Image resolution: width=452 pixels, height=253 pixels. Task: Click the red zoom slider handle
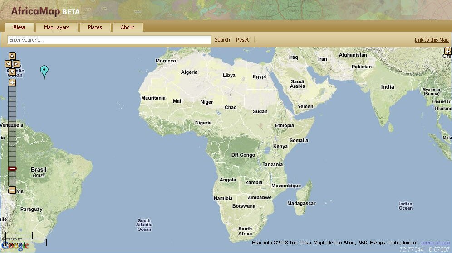[12, 168]
